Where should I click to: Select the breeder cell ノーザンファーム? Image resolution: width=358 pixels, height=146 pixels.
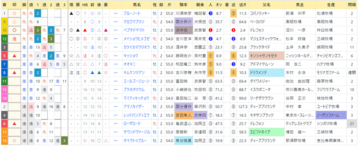[x=331, y=115]
